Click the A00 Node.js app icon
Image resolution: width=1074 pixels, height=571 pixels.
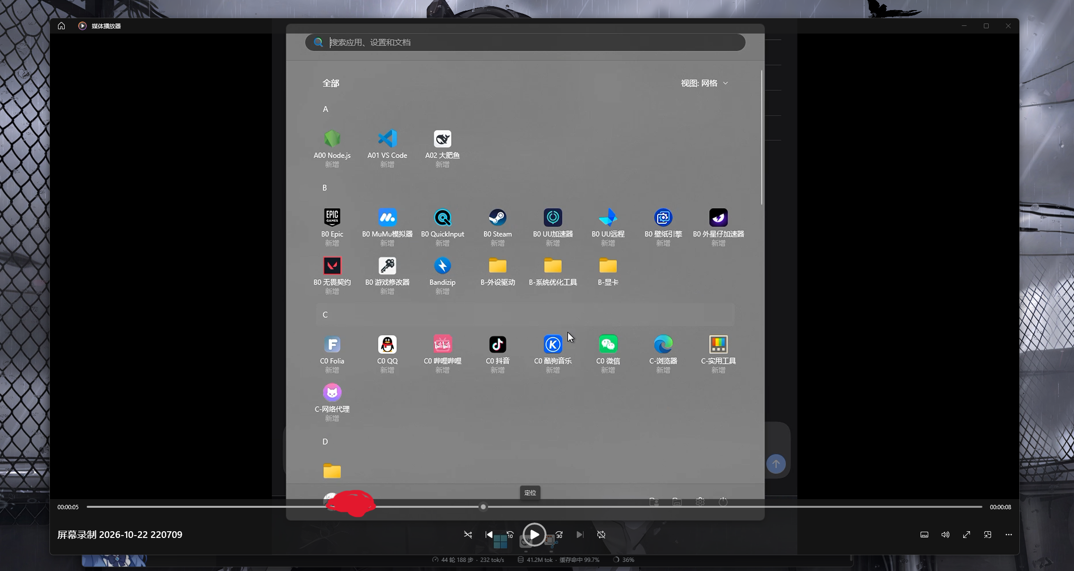[x=332, y=139]
